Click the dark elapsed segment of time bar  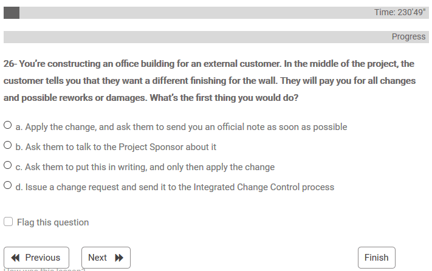pos(12,13)
